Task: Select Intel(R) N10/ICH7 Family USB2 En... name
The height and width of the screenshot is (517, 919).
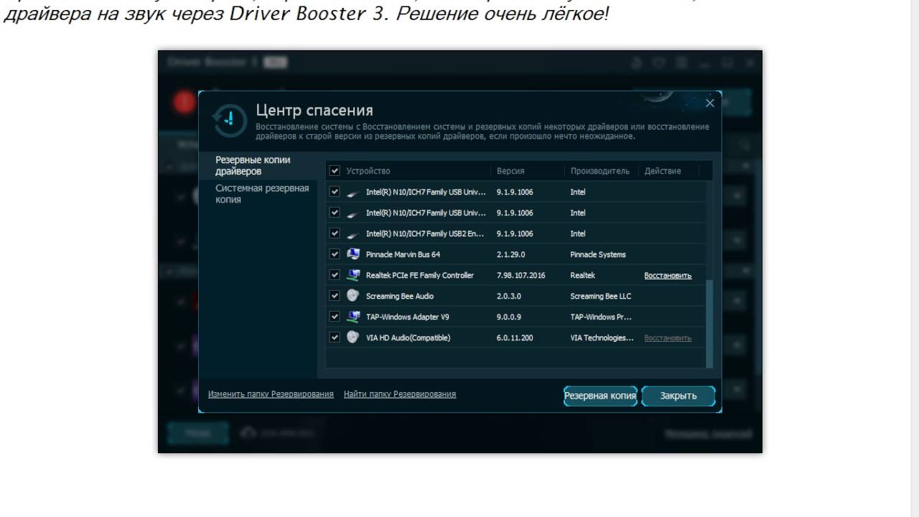Action: [x=425, y=233]
